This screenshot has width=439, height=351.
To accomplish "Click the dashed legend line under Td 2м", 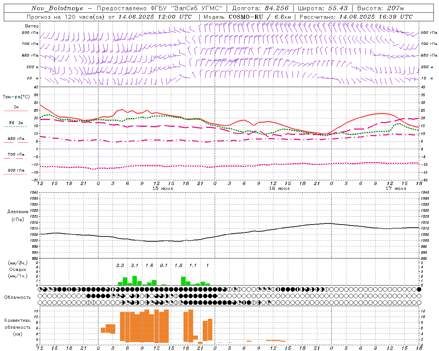I will pyautogui.click(x=16, y=127).
